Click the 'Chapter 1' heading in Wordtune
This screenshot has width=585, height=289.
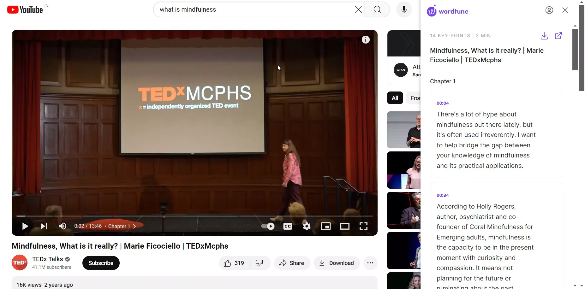pos(443,81)
